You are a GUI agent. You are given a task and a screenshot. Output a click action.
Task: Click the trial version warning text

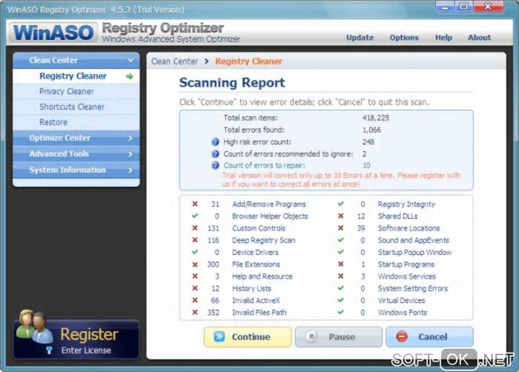tap(341, 180)
